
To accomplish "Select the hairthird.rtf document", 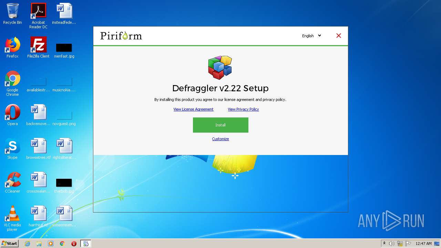I will coord(38,216).
